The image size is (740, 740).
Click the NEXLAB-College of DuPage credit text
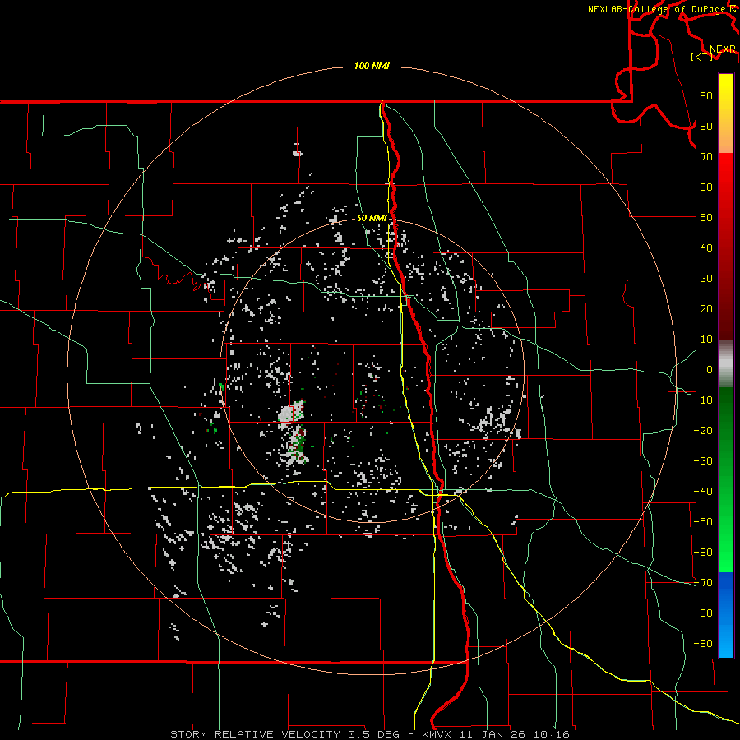659,9
